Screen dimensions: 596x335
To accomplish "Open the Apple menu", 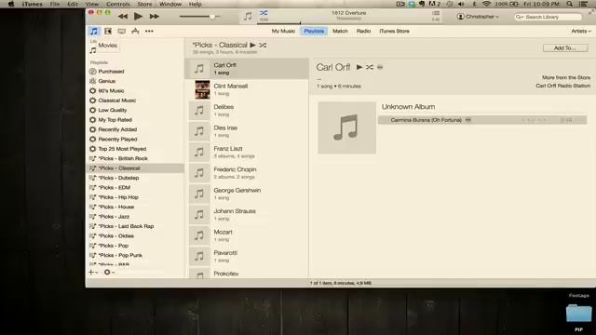I will (11, 4).
